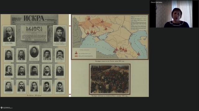Click the participant name label Ольга Святовец
Image resolution: width=199 pixels, height=111 pixels.
(156, 2)
